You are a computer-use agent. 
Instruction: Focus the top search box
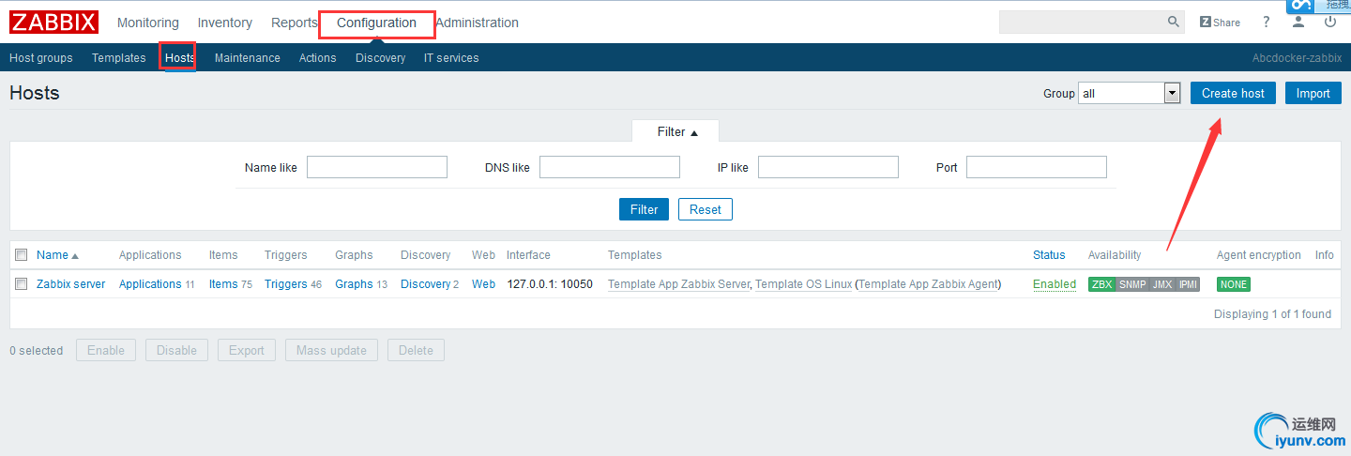click(x=1083, y=22)
